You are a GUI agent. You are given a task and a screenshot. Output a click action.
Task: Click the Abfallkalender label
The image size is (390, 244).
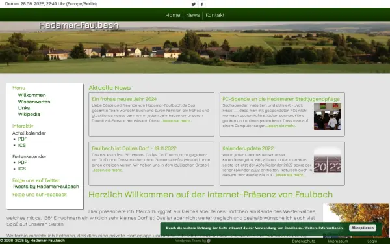[x=29, y=133]
